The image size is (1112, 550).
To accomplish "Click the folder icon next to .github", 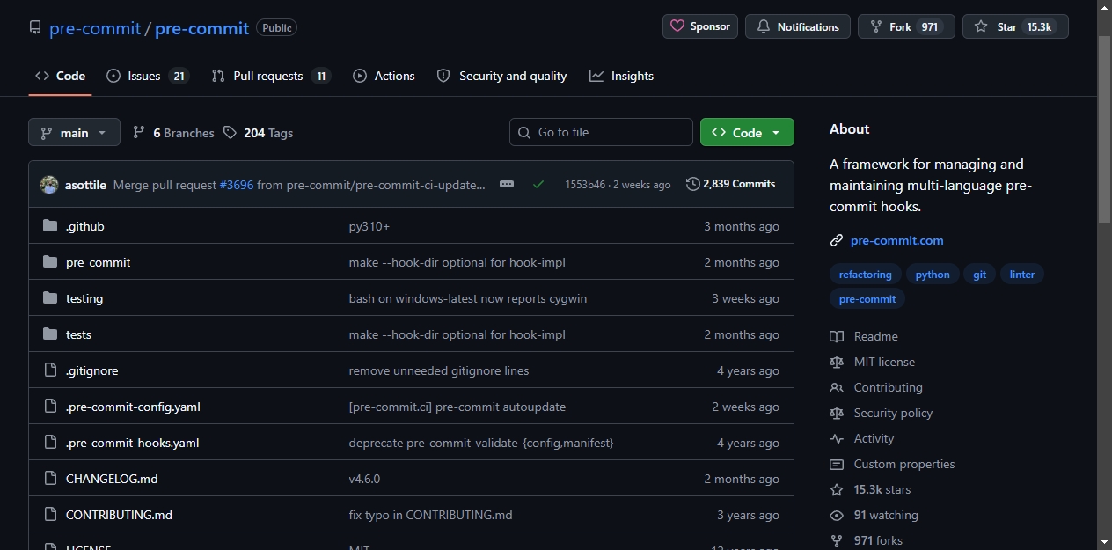I will click(50, 226).
